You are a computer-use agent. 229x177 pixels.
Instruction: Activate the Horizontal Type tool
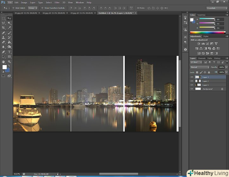coord(9,52)
